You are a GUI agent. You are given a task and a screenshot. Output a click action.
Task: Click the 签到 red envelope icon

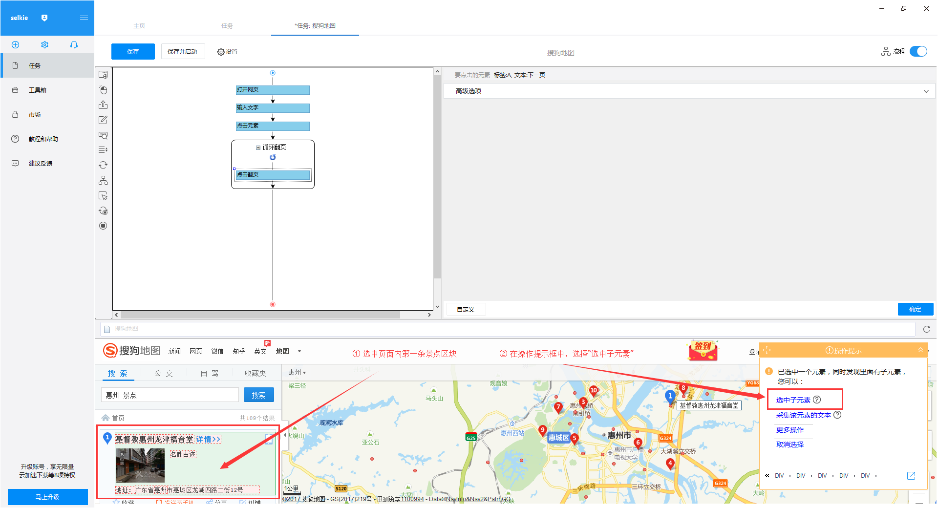[703, 350]
